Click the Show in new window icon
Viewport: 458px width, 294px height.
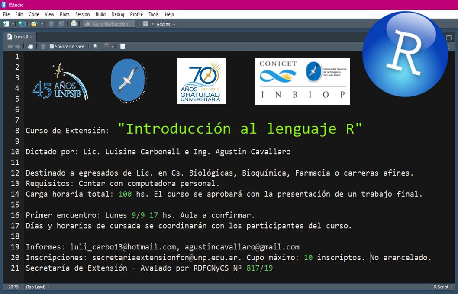click(x=30, y=46)
